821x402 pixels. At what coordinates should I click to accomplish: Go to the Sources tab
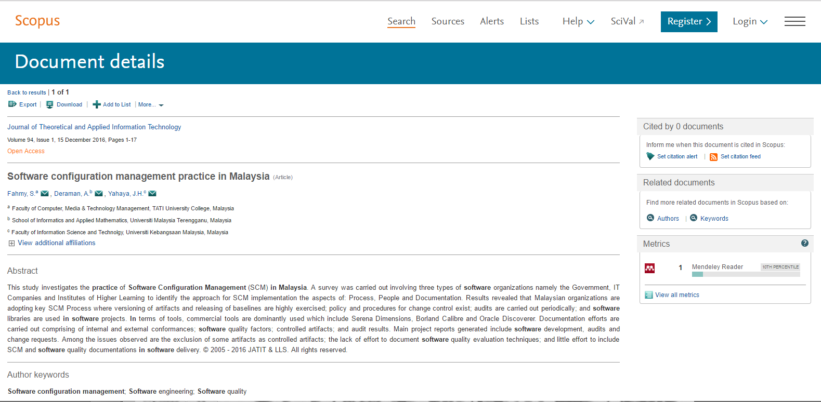point(448,21)
